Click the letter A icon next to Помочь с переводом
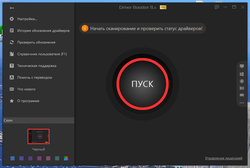 (x=12, y=77)
